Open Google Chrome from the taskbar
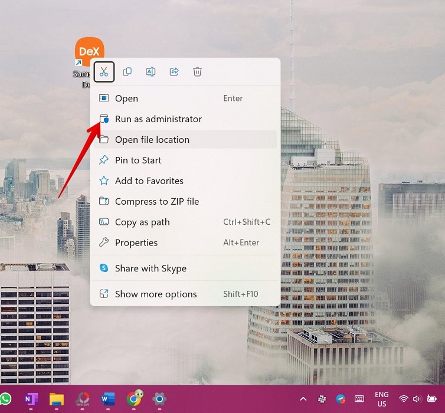Image resolution: width=445 pixels, height=413 pixels. coord(134,398)
